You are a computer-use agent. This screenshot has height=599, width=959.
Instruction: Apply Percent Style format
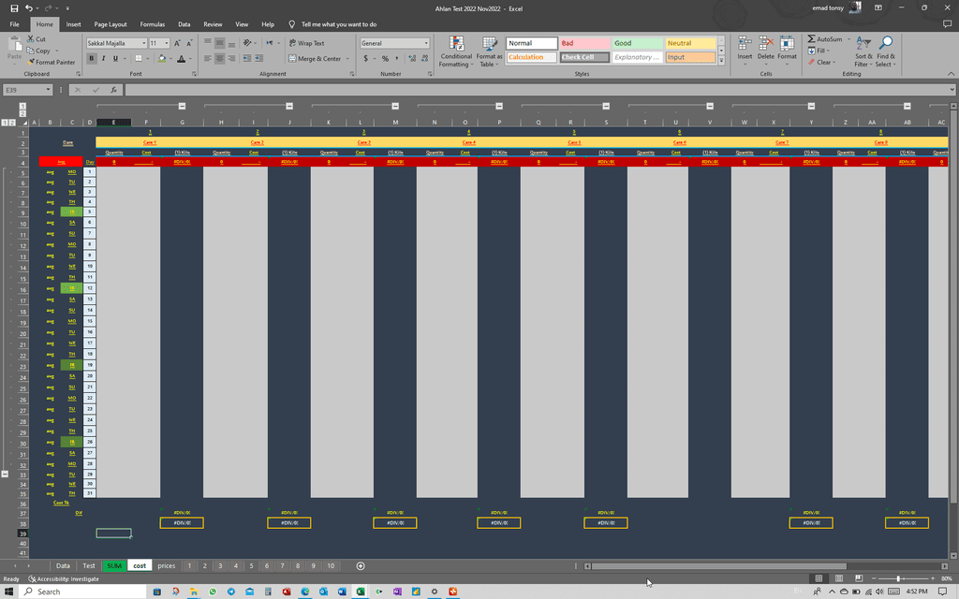(x=385, y=59)
